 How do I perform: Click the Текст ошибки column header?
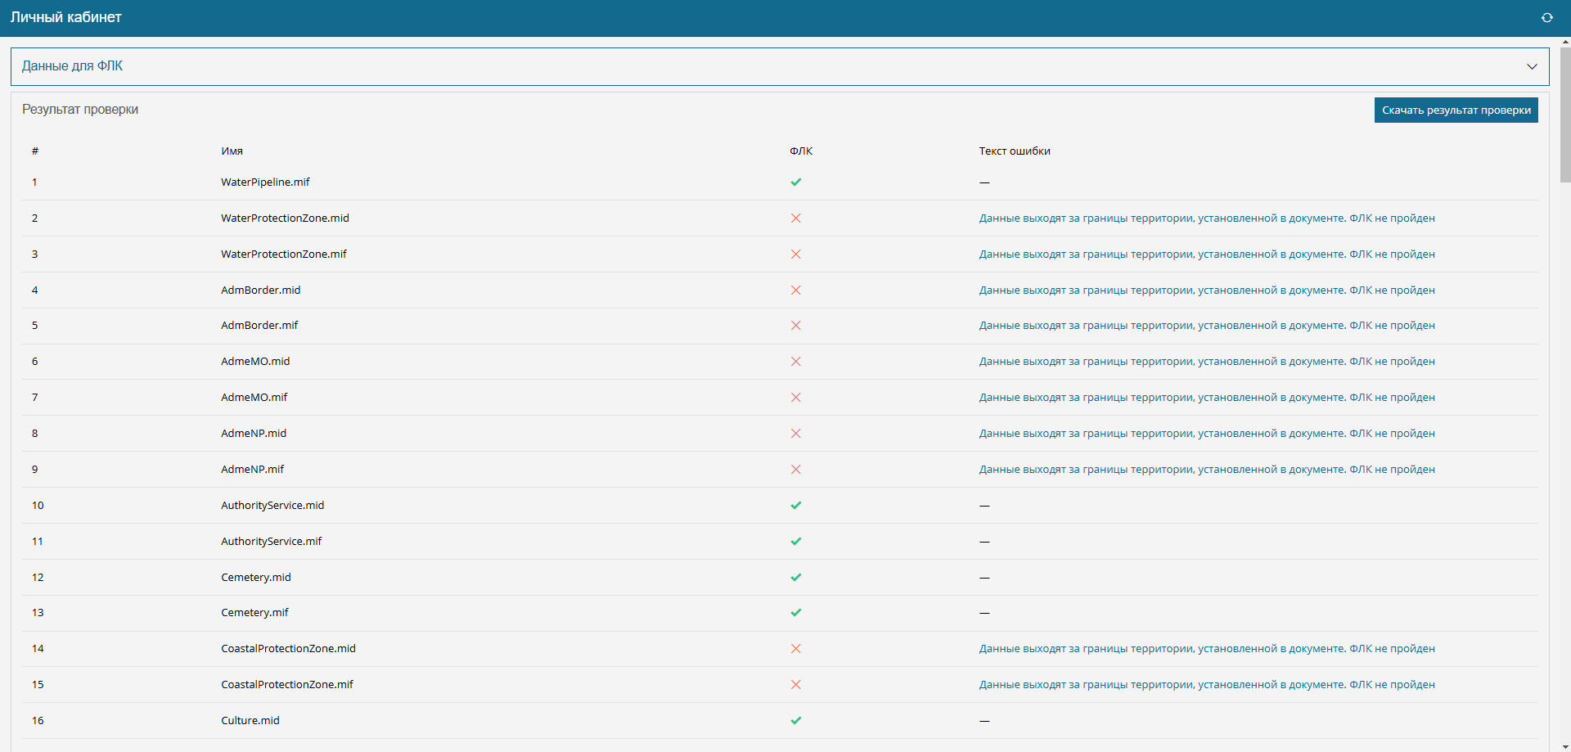pos(1014,151)
